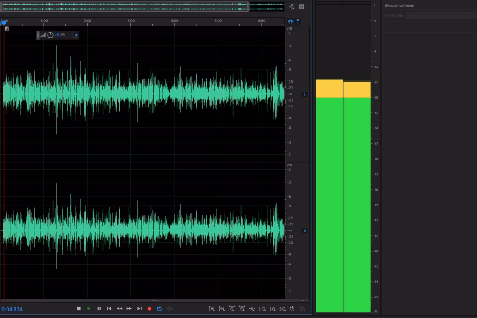Enable loop playback in the transport bar
Image resolution: width=477 pixels, height=318 pixels.
pos(159,308)
